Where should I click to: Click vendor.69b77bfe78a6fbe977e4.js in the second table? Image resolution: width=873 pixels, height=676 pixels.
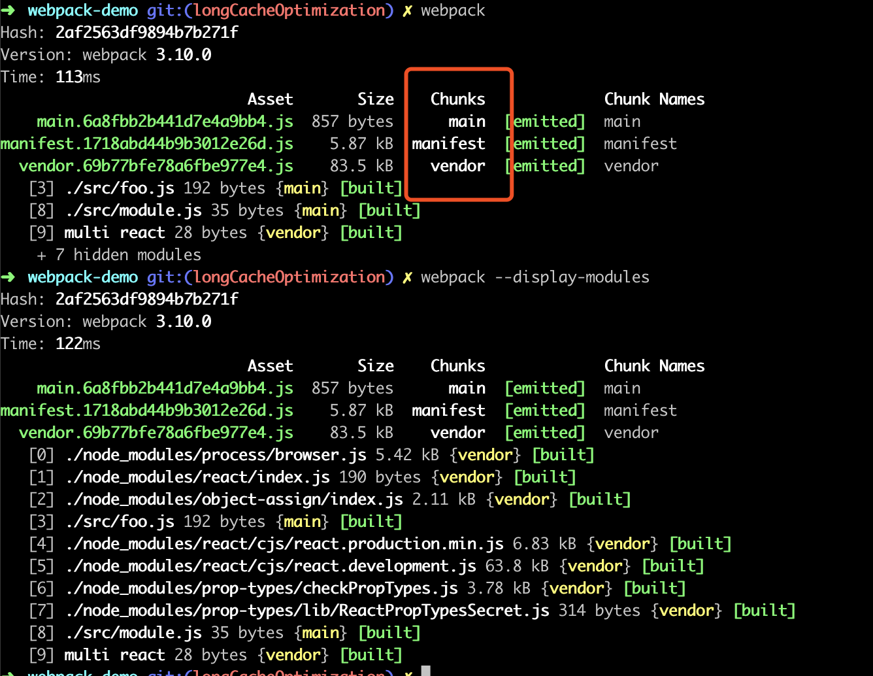tap(156, 433)
